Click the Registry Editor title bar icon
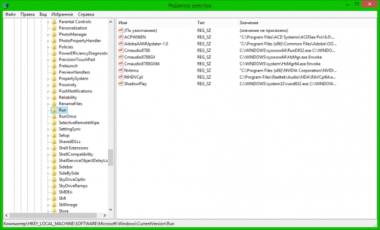Viewport: 380px width, 230px height. tap(7, 5)
